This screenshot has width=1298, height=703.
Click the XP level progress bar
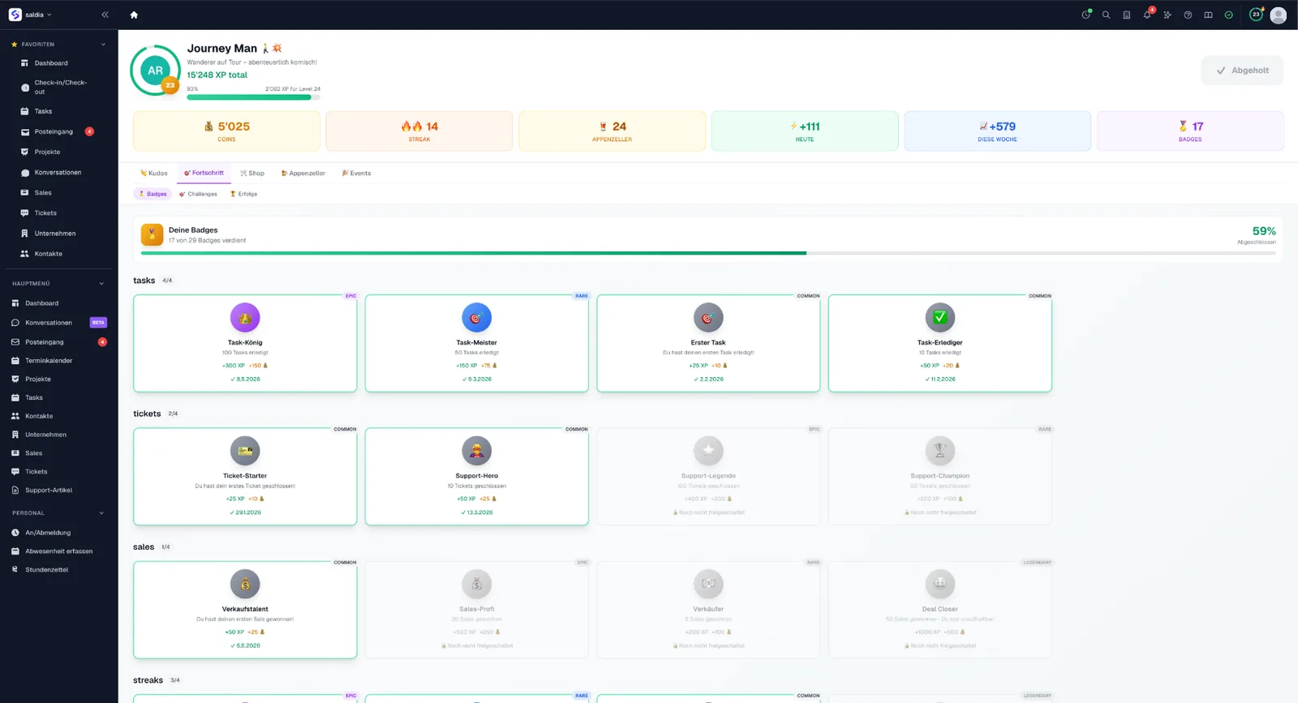click(253, 97)
